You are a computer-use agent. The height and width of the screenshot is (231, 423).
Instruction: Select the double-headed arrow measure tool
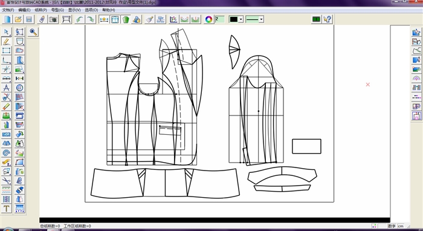tap(20, 79)
